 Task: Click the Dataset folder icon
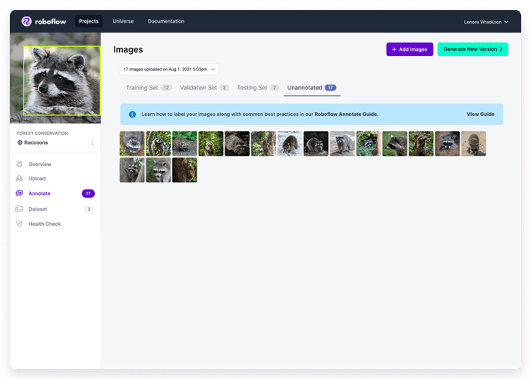20,208
